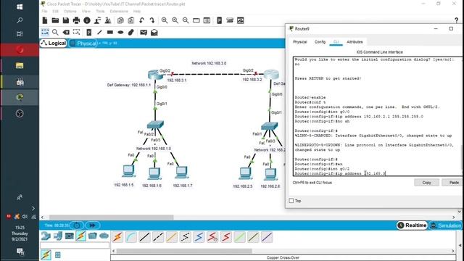Select the PC labeled 192.168.1.5

click(128, 171)
